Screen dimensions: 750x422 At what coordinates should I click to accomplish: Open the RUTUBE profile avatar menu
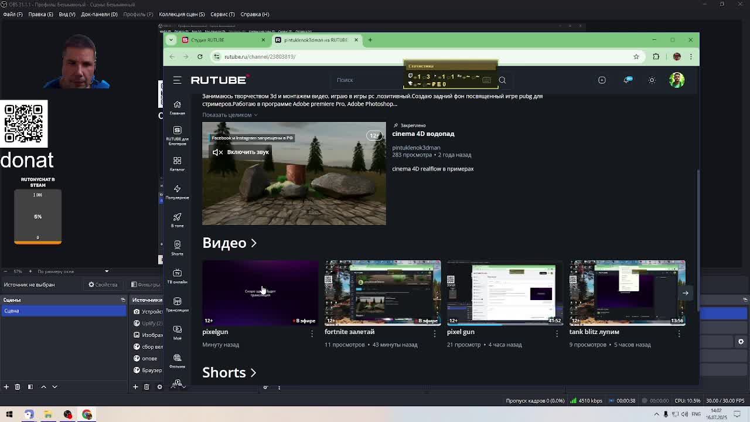(677, 80)
